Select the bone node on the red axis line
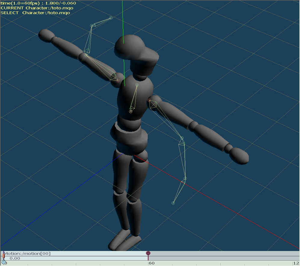 pyautogui.click(x=185, y=179)
